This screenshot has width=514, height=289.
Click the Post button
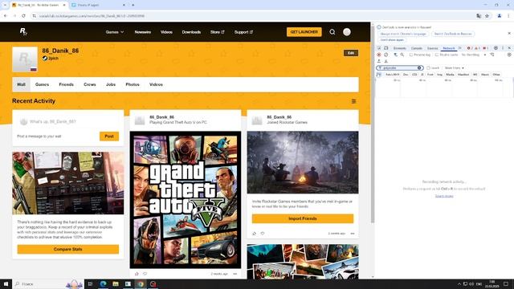pos(109,136)
